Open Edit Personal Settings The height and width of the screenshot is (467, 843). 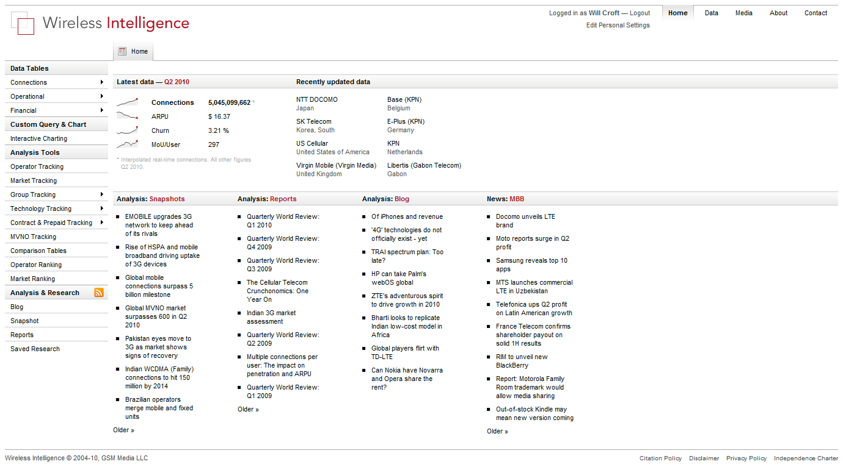pos(618,26)
